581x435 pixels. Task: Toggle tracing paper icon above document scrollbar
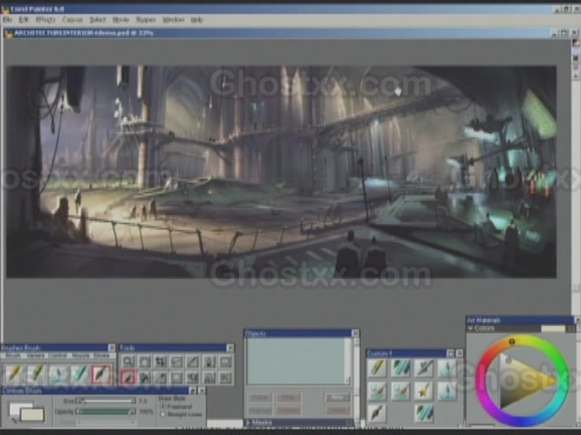[x=576, y=42]
